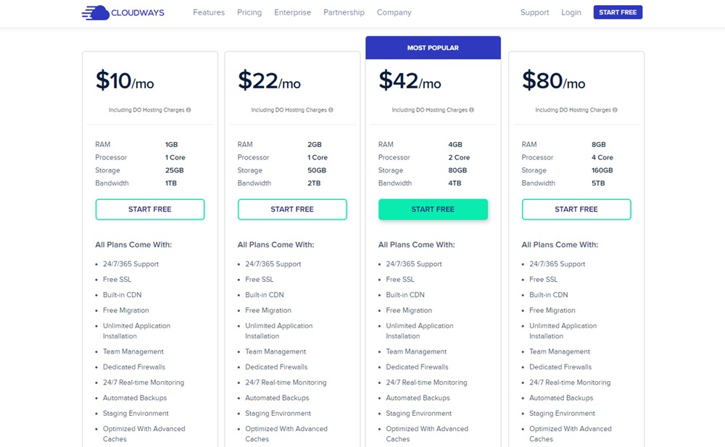Start free on the $80/mo plan
725x447 pixels.
point(576,209)
